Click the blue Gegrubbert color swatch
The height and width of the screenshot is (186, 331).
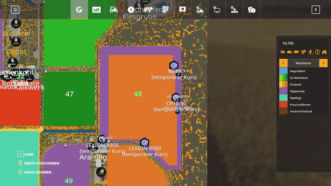[x=283, y=72]
